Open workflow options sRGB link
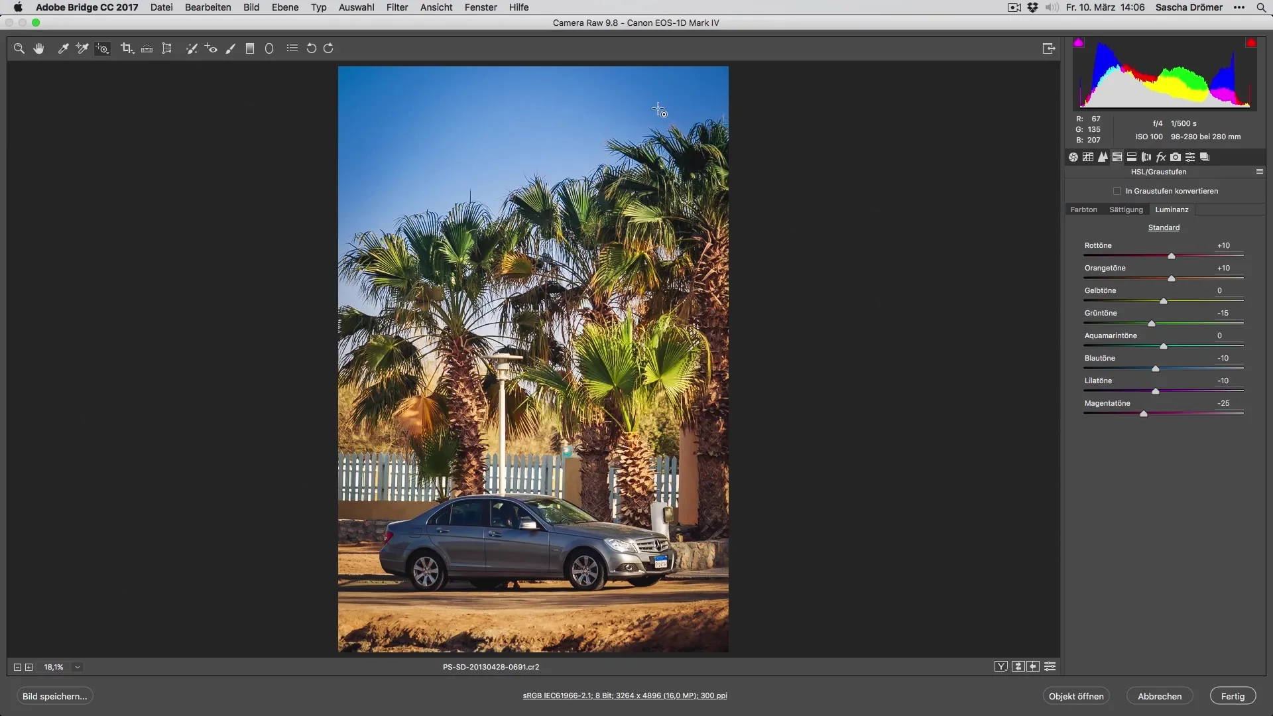This screenshot has width=1273, height=716. 625,695
